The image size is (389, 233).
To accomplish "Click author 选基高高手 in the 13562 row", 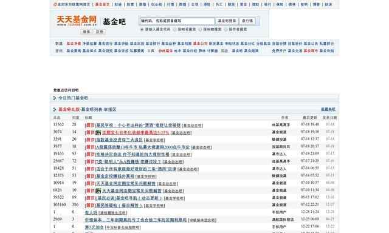I will click(x=281, y=125).
